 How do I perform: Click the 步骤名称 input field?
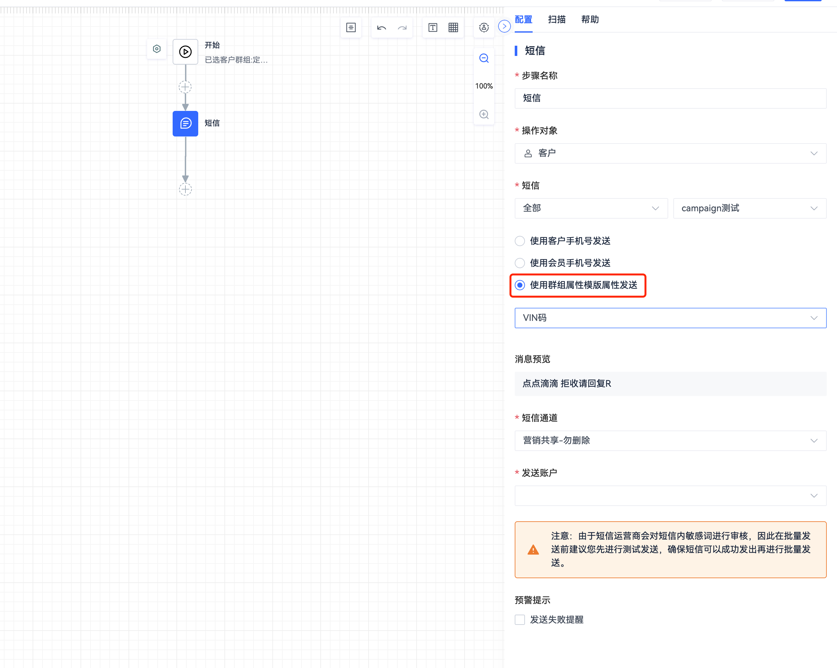pos(670,98)
